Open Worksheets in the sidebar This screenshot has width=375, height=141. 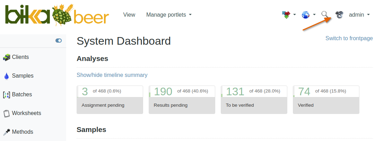pos(26,113)
